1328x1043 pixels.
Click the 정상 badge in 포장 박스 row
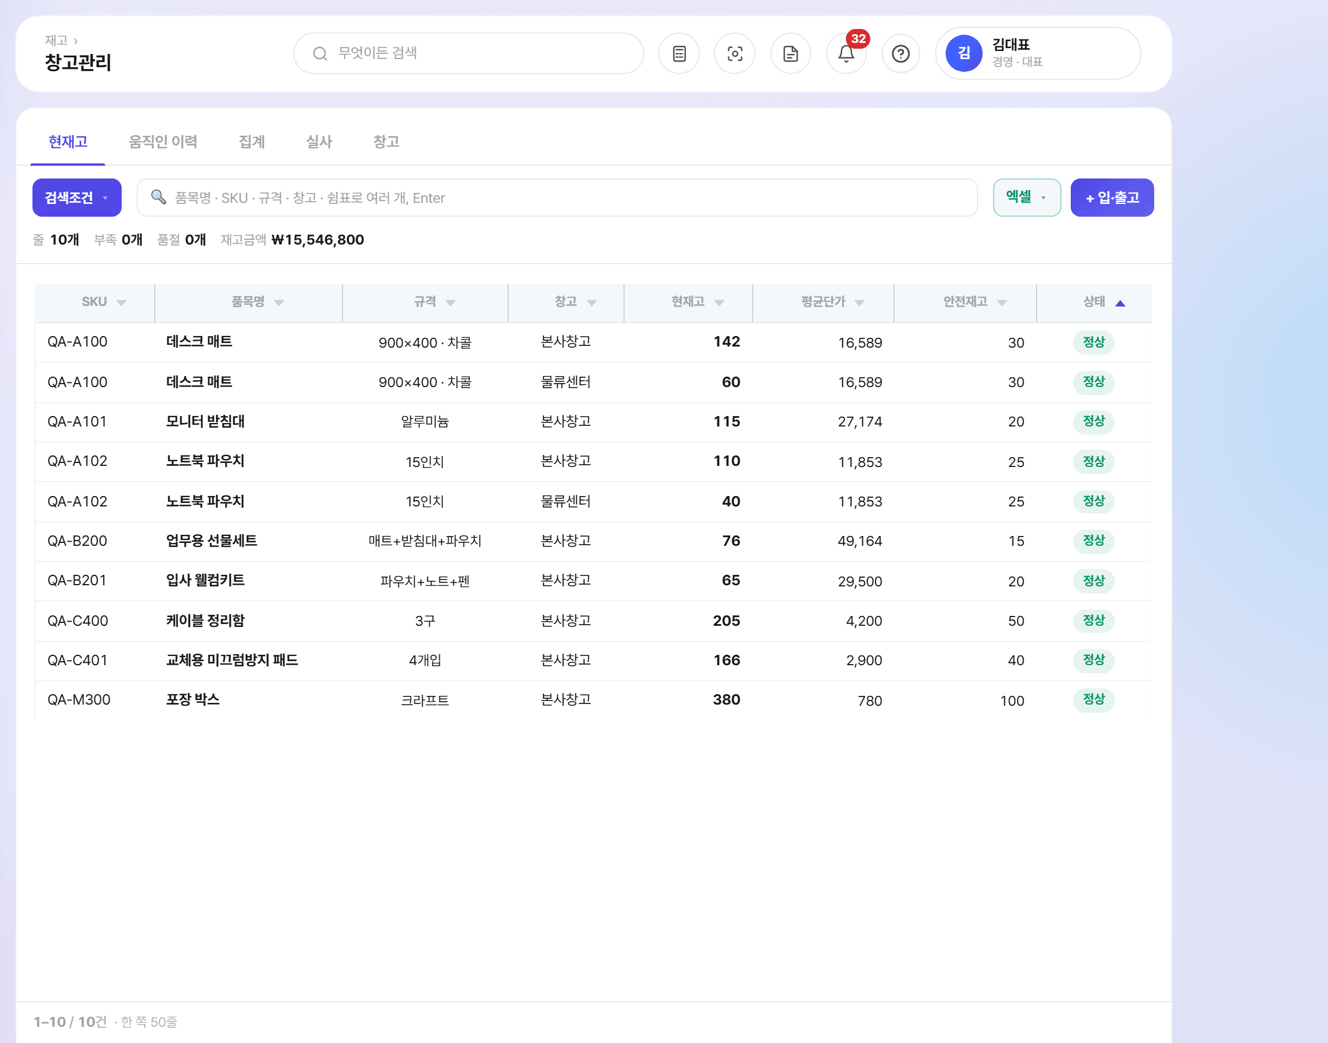tap(1093, 700)
